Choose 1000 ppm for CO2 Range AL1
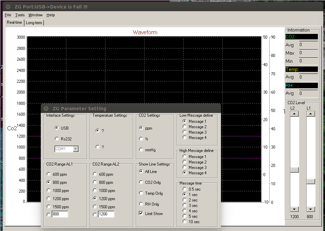Image resolution: width=325 pixels, height=231 pixels. pyautogui.click(x=49, y=191)
